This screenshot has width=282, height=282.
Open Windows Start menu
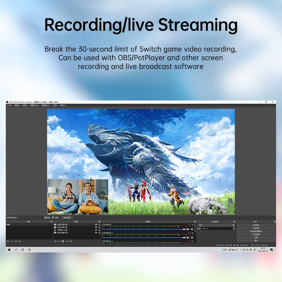tap(9, 250)
